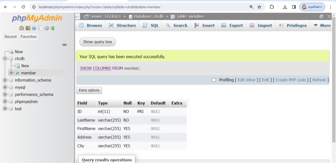Open page settings gear in top bar
Screen dimensions: 336x163
click(321, 17)
